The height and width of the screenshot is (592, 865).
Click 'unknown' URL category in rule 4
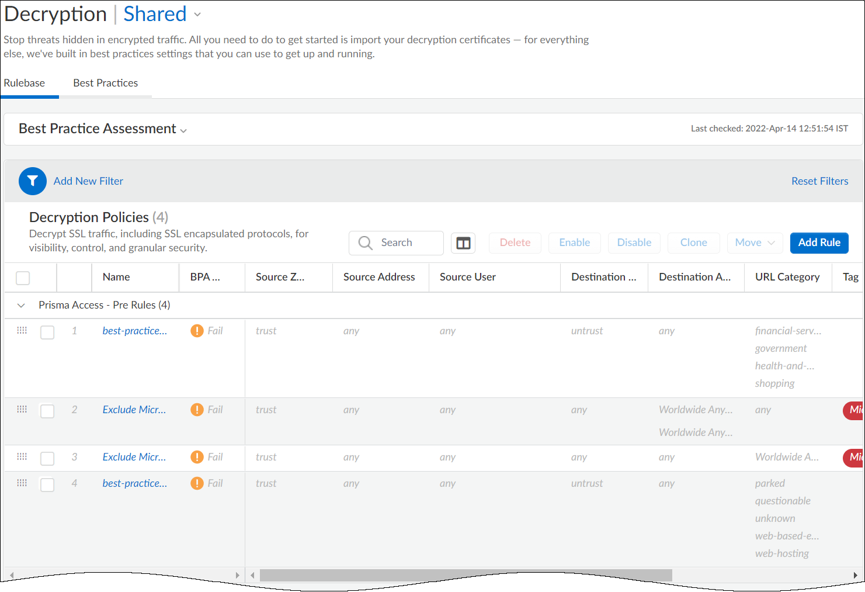pyautogui.click(x=775, y=518)
